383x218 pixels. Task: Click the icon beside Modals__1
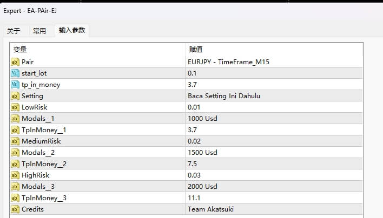click(x=15, y=119)
